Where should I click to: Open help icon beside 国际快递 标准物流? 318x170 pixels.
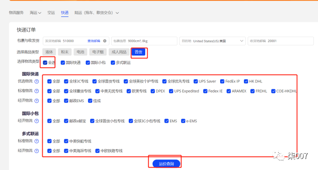(36, 91)
